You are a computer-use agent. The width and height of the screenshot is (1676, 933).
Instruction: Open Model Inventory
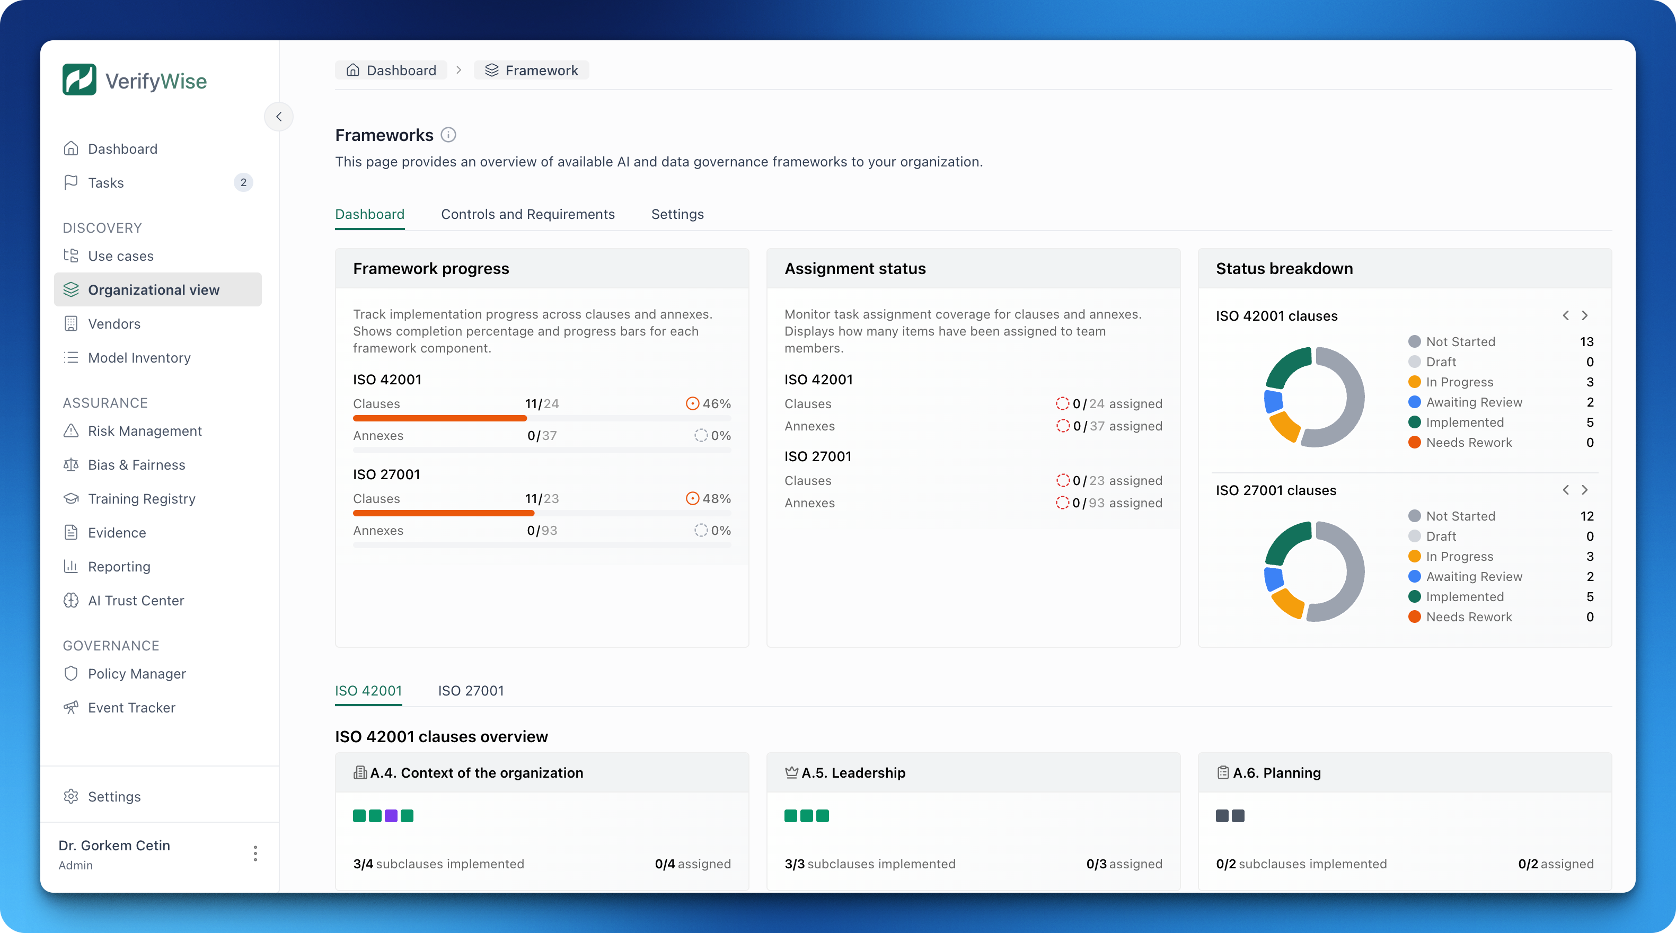pyautogui.click(x=139, y=357)
